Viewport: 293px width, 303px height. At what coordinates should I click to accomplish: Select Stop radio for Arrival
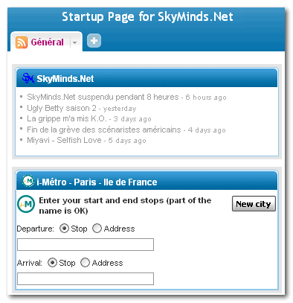click(x=52, y=263)
